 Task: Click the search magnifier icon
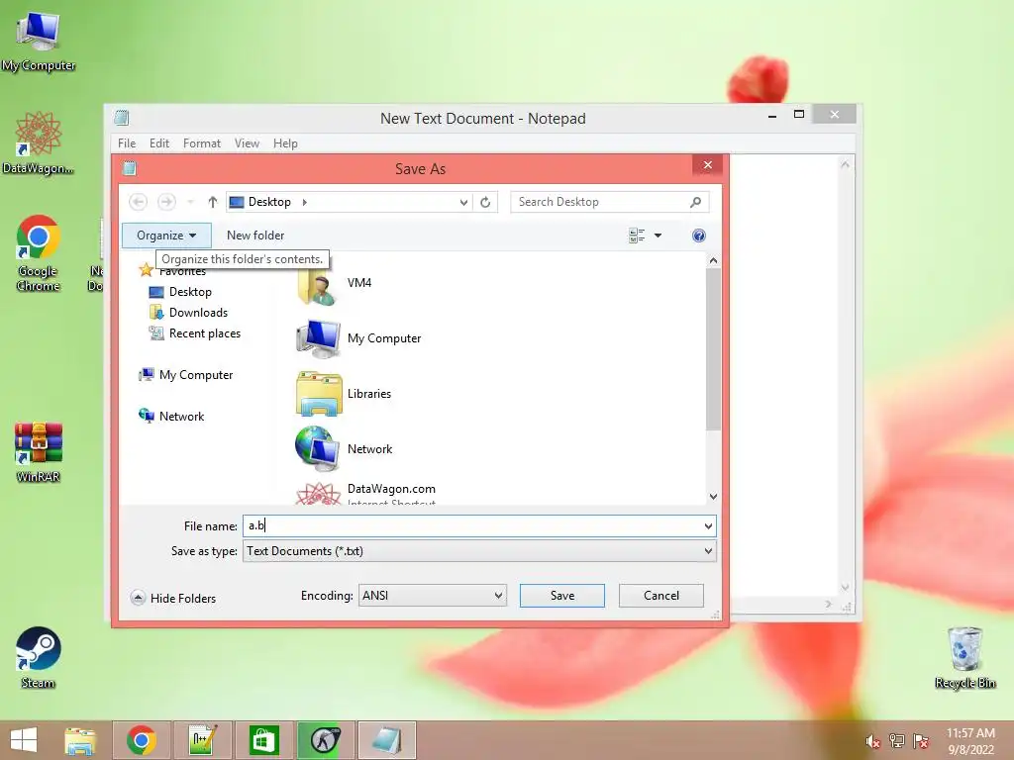(x=695, y=202)
